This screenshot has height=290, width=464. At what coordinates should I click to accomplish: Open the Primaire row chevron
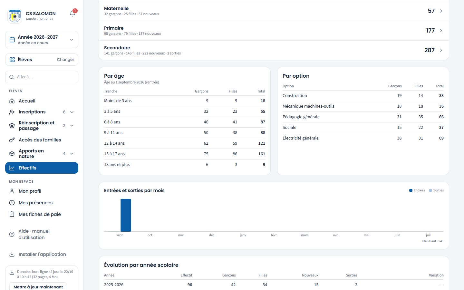coord(441,31)
